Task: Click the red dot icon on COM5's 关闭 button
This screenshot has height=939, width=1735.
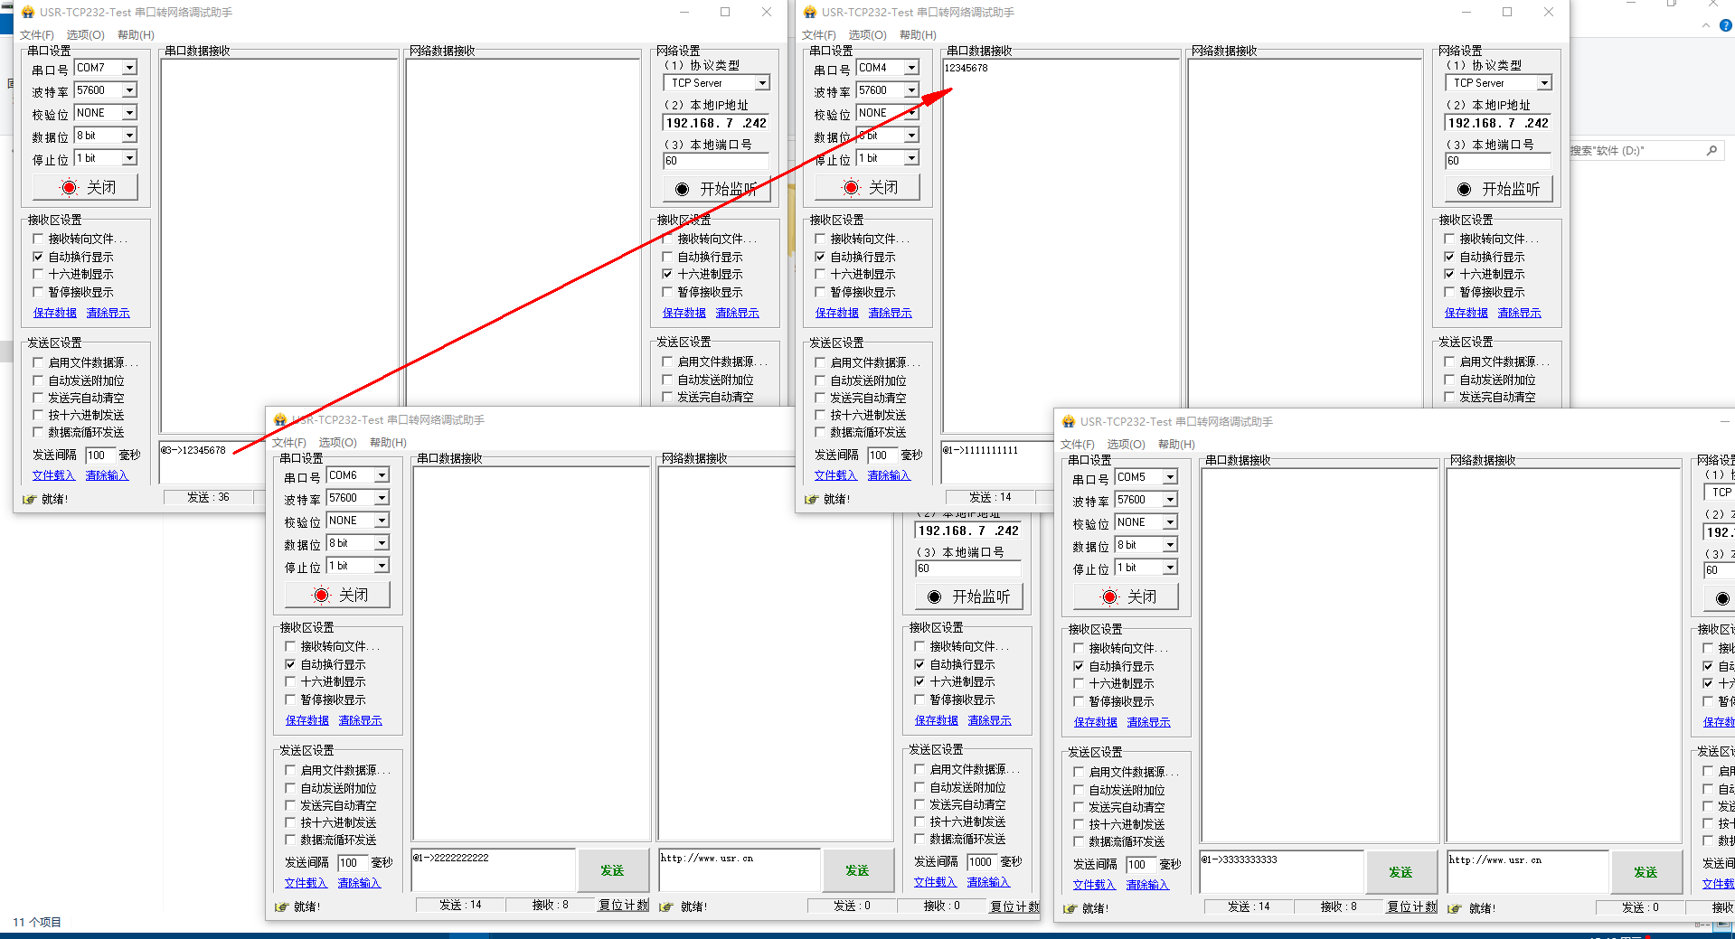Action: pyautogui.click(x=1110, y=597)
